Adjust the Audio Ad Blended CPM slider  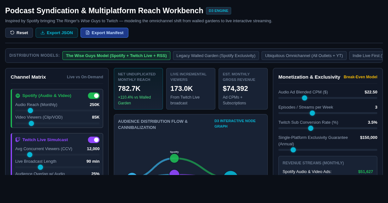click(x=328, y=98)
